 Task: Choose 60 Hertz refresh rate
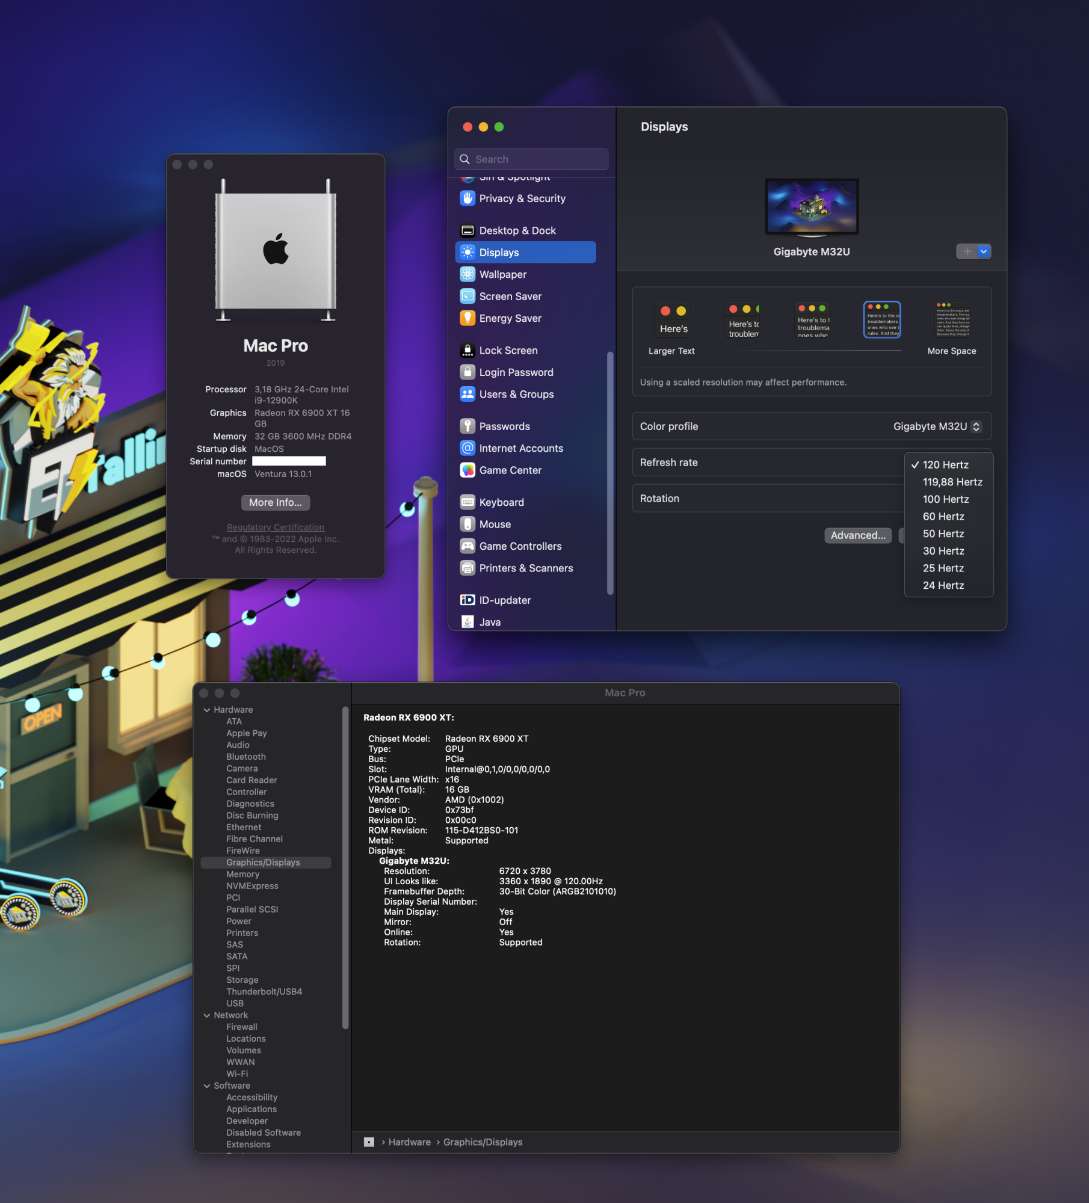point(949,517)
